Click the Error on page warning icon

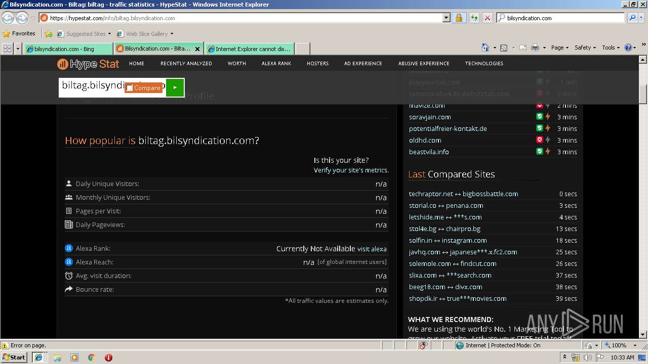tap(5, 345)
